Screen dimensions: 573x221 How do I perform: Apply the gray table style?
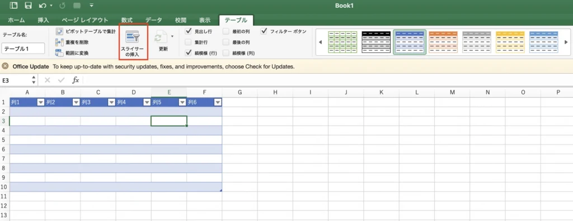[477, 42]
